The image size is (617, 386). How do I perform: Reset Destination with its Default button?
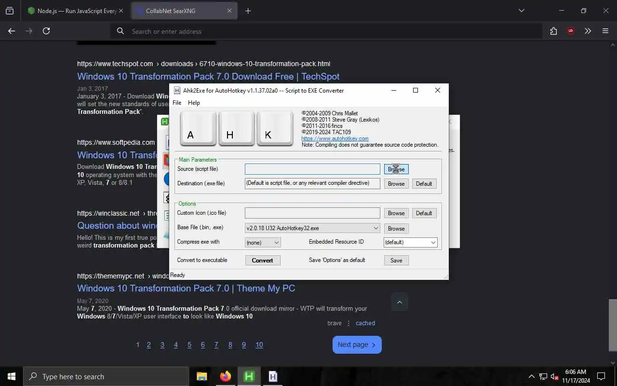click(x=424, y=184)
